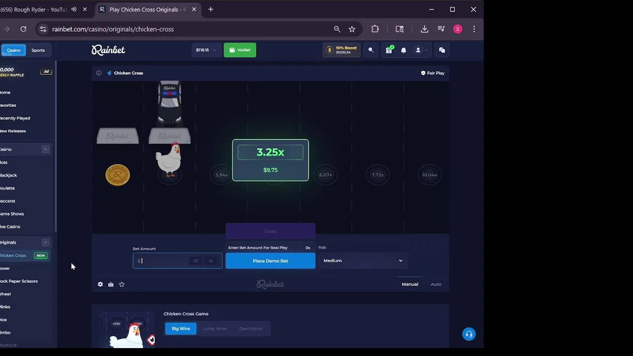633x356 pixels.
Task: Click the browser zoom magnifier in address bar
Action: click(337, 29)
